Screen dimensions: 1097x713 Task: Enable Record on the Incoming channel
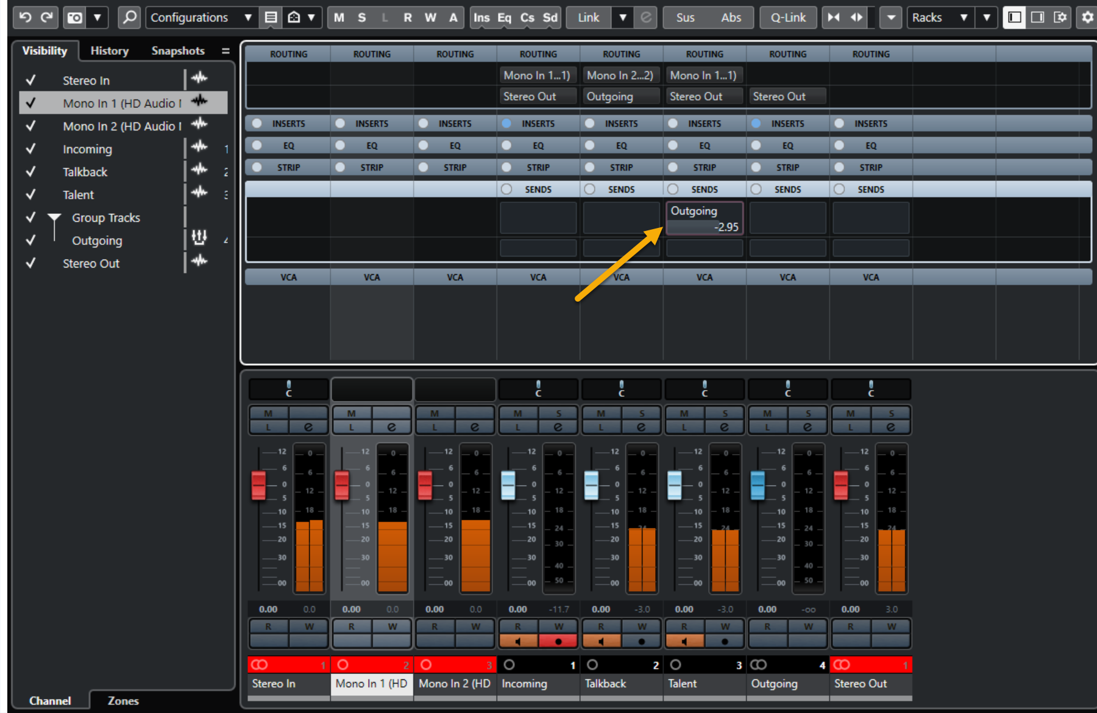point(558,641)
